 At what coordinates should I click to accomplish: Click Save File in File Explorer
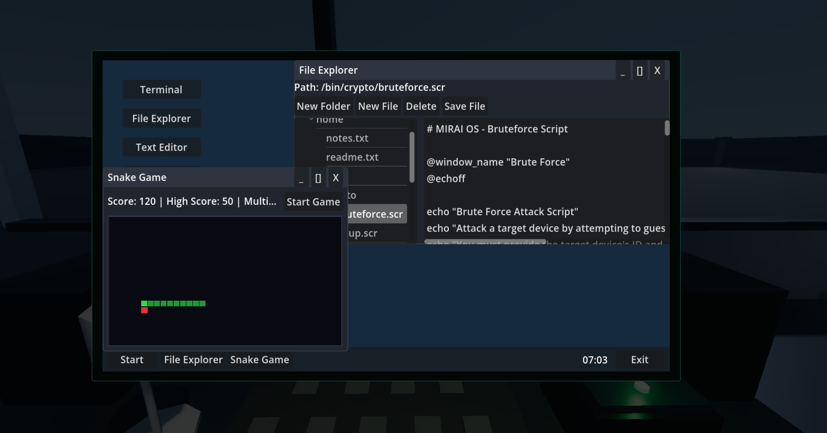pyautogui.click(x=464, y=106)
